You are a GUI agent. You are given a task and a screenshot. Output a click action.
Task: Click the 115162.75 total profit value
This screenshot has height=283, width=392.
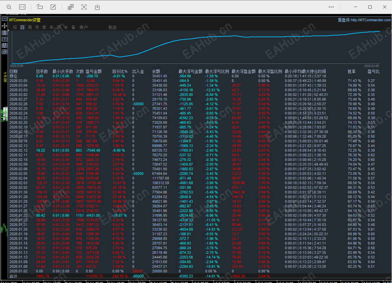click(x=94, y=276)
